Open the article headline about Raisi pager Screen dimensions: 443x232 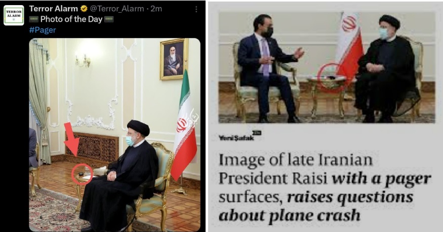click(325, 187)
